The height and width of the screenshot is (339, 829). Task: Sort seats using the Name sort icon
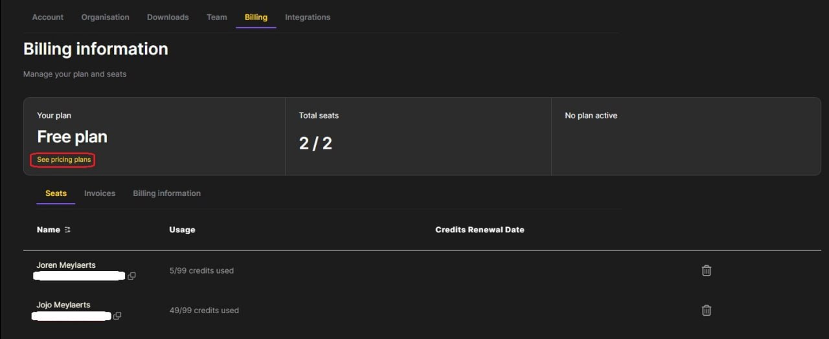(x=67, y=230)
